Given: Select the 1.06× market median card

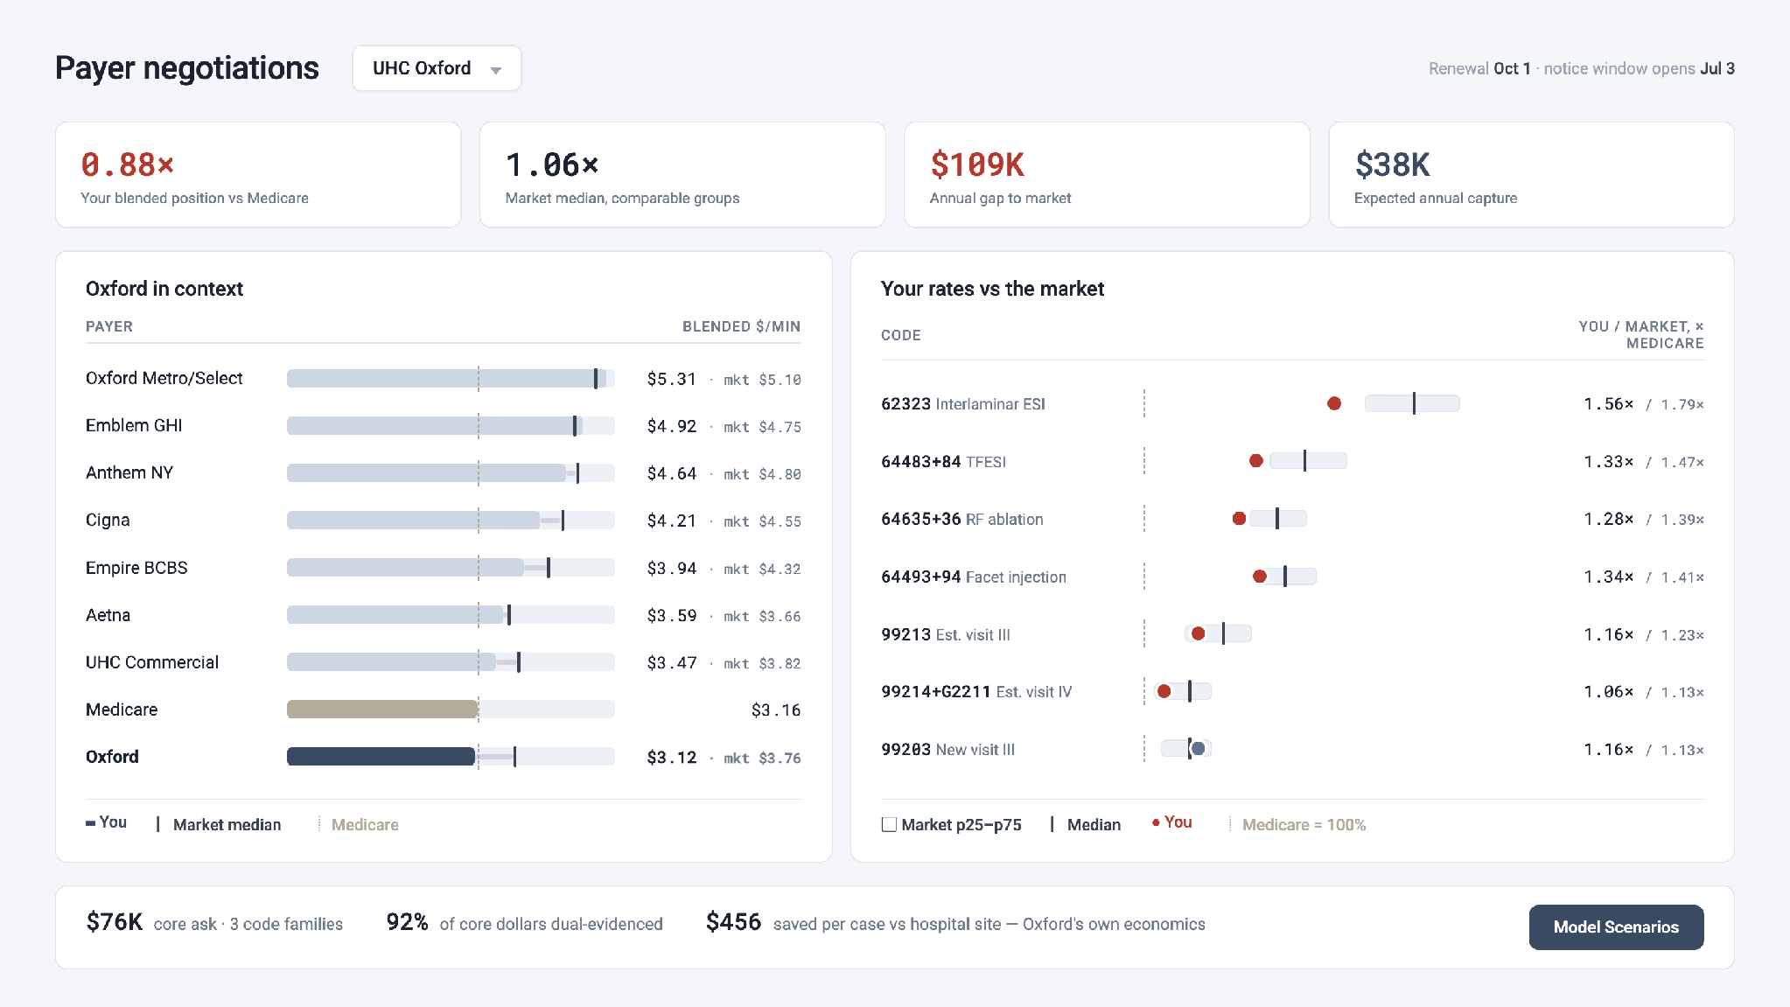Looking at the screenshot, I should [x=682, y=175].
